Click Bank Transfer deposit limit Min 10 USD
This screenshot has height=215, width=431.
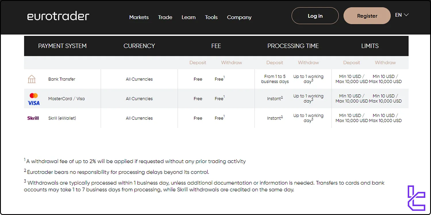352,79
